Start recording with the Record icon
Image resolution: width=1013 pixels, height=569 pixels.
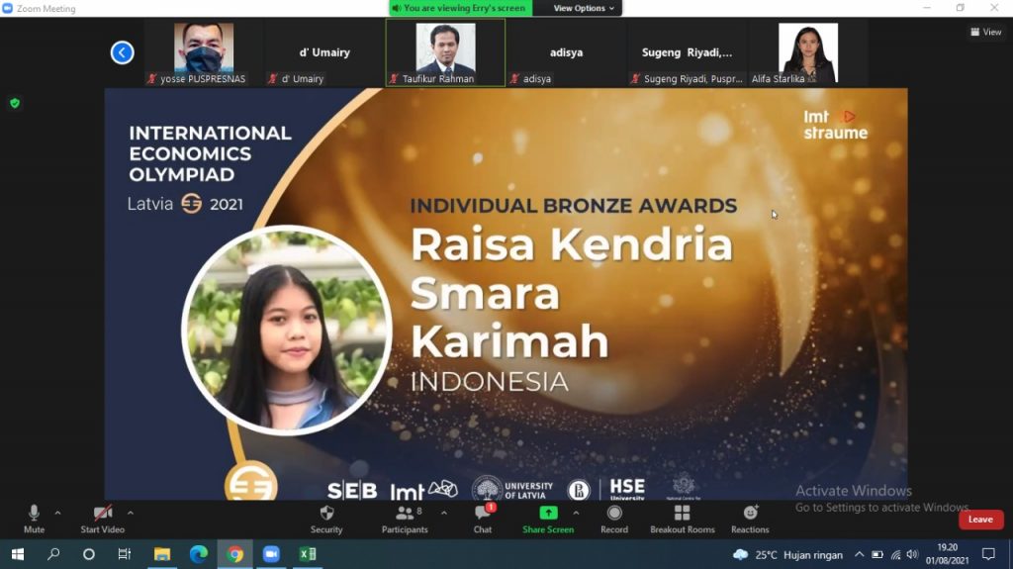click(x=613, y=513)
